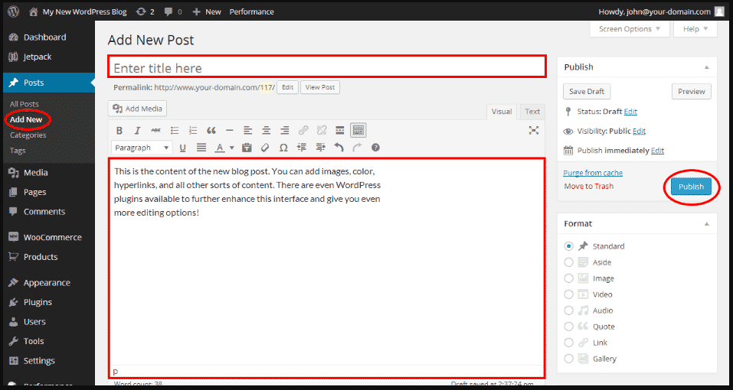The height and width of the screenshot is (390, 733).
Task: Click the Add Media button
Action: (x=137, y=109)
